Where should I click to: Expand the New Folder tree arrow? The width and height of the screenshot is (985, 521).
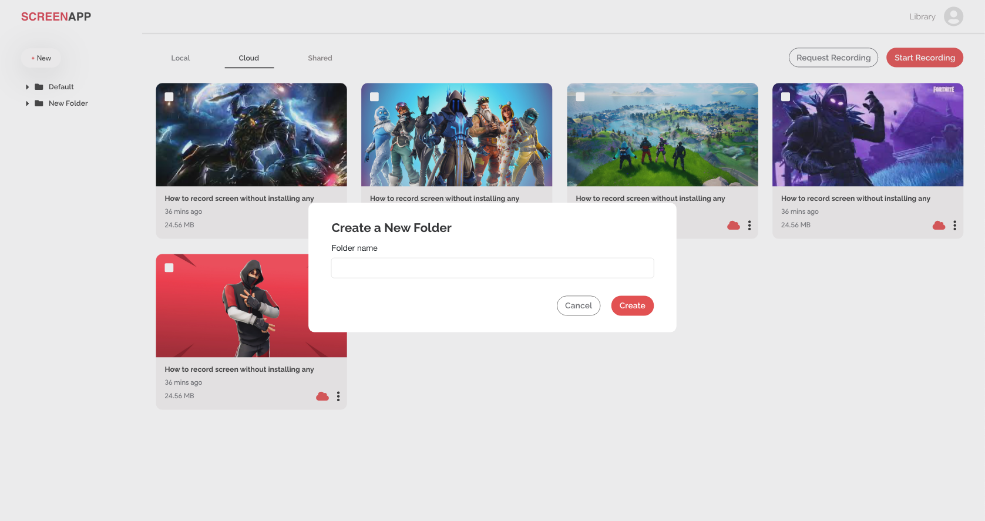(27, 103)
